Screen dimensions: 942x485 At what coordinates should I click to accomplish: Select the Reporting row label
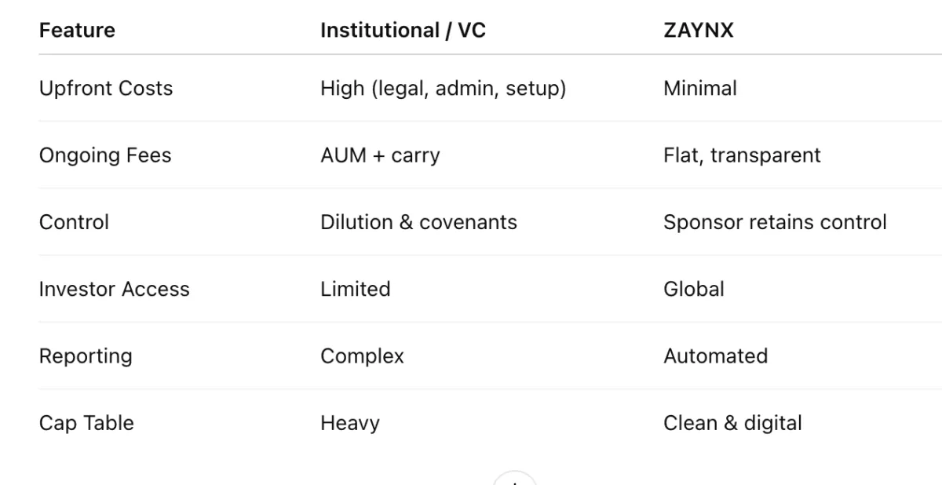click(86, 356)
